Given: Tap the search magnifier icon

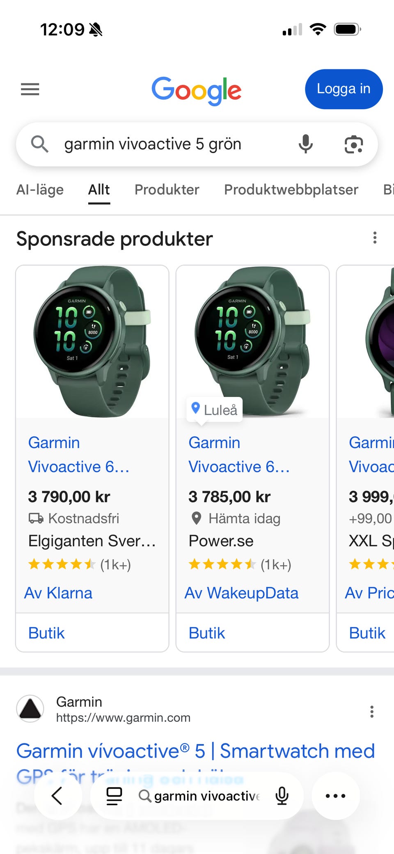Looking at the screenshot, I should tap(40, 144).
